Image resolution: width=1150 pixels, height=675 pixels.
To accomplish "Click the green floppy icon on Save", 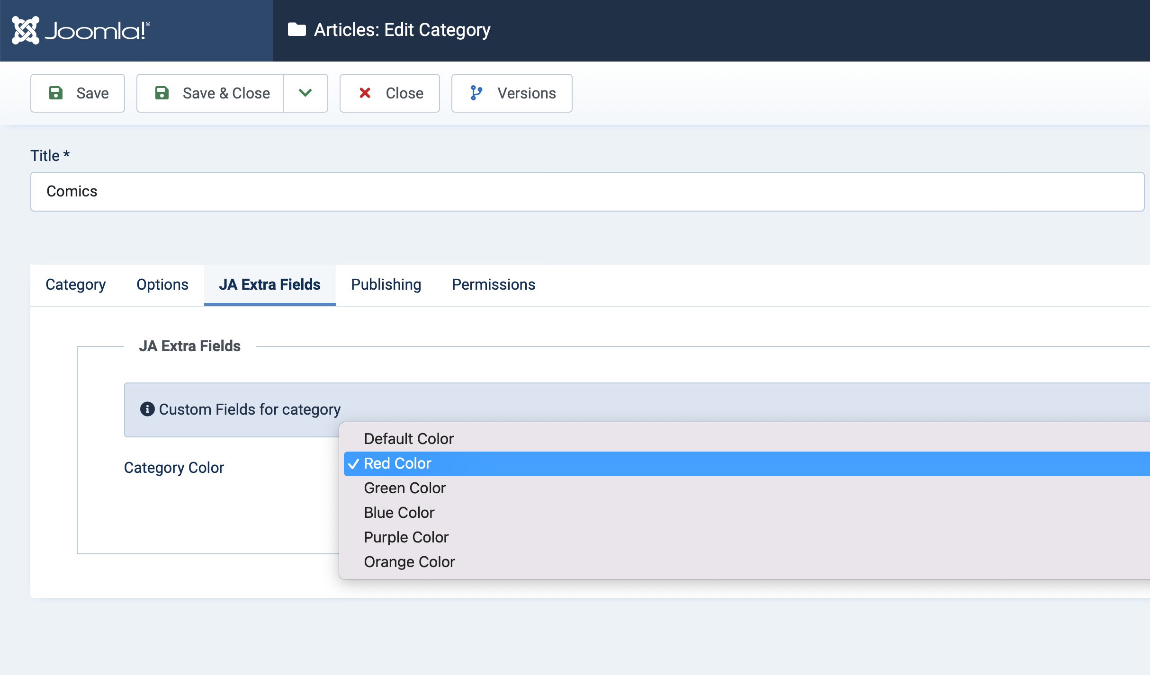I will coord(56,93).
